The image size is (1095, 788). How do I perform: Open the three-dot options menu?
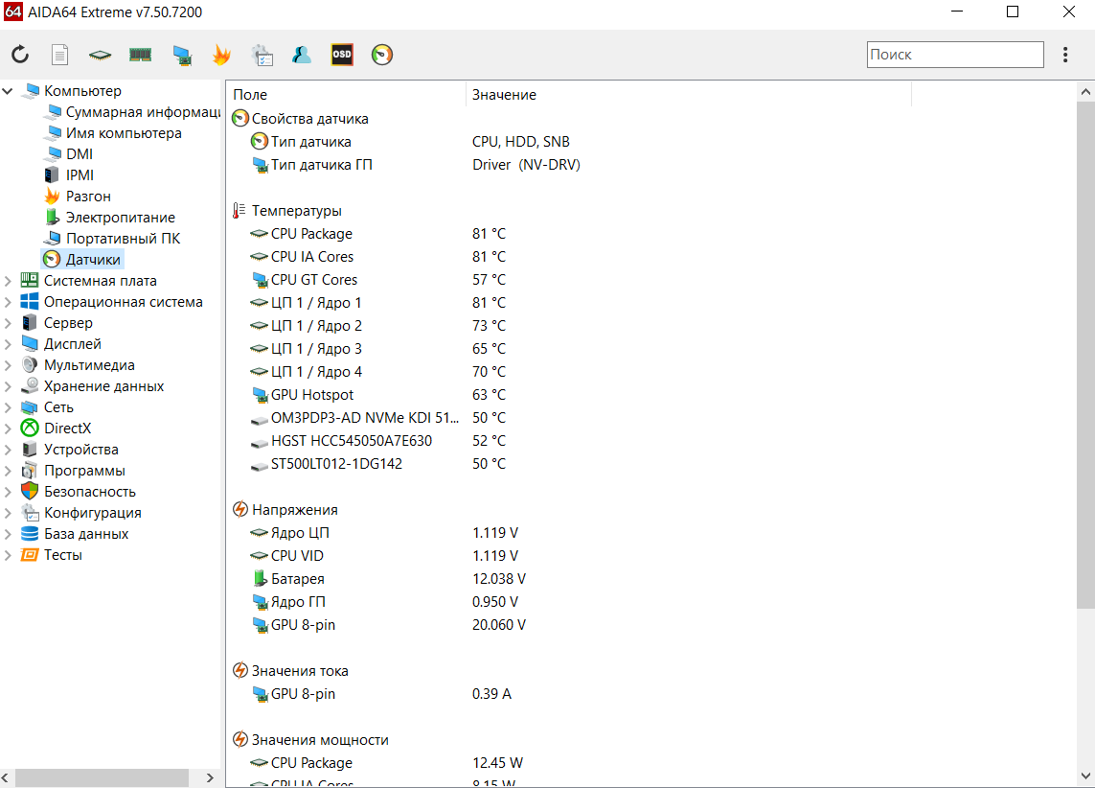1065,56
